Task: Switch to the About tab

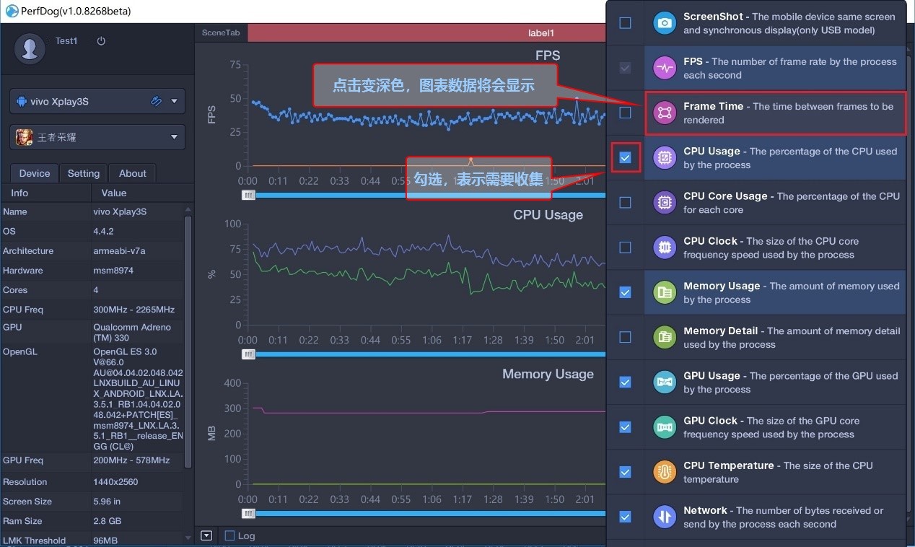Action: point(132,173)
